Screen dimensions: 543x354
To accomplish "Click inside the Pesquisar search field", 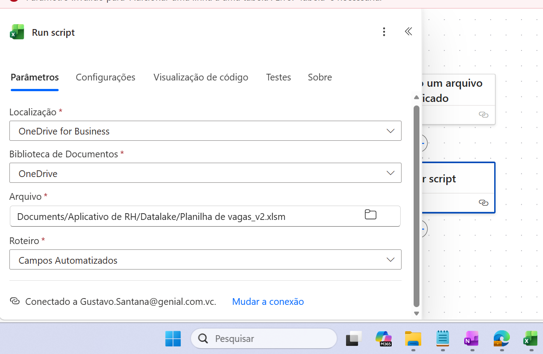I will click(x=264, y=338).
